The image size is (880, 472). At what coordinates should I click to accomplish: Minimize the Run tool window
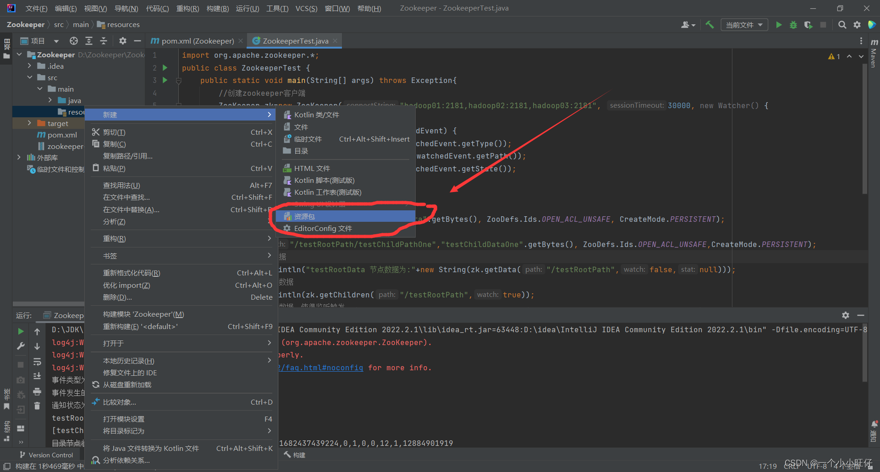861,315
